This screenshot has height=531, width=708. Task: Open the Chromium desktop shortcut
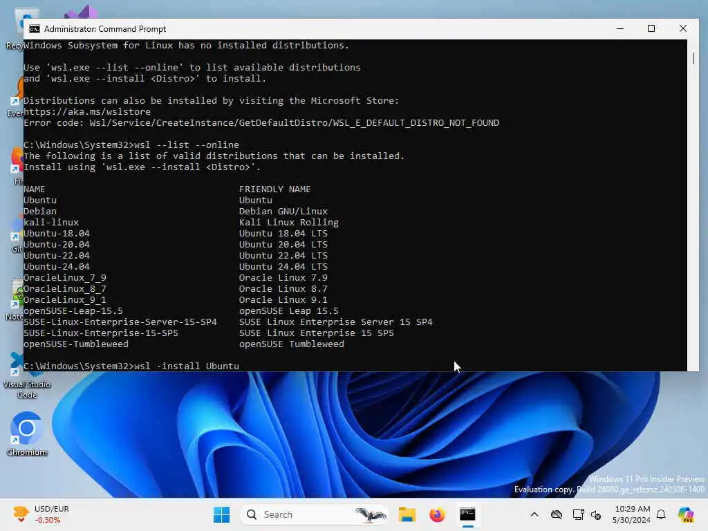(x=27, y=434)
